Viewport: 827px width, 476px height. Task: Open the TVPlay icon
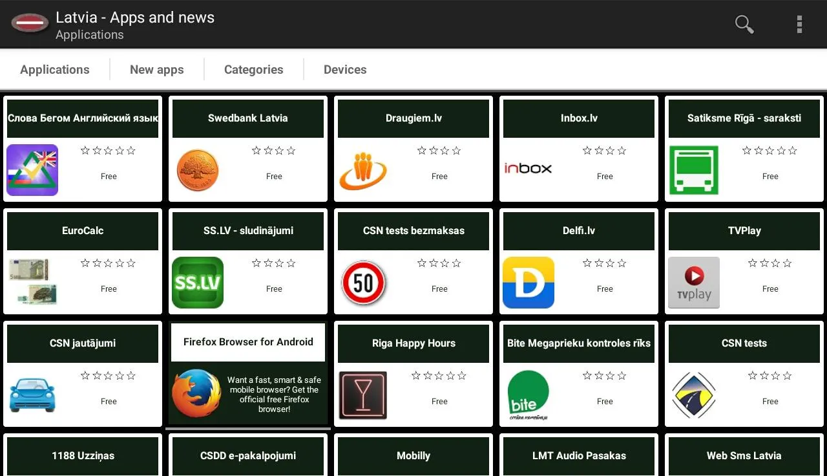694,283
